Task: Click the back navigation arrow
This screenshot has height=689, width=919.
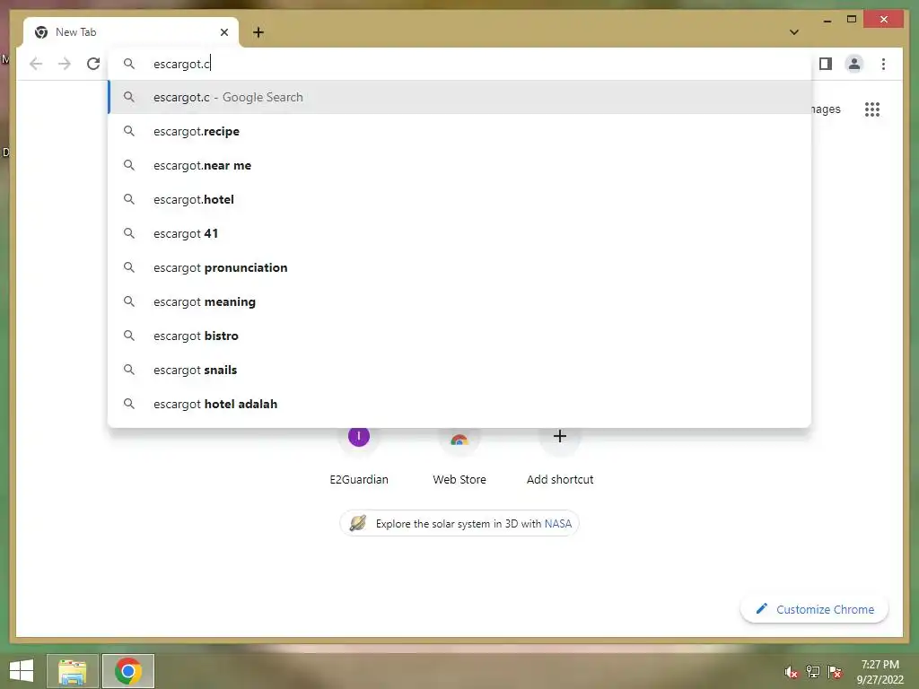Action: (x=36, y=64)
